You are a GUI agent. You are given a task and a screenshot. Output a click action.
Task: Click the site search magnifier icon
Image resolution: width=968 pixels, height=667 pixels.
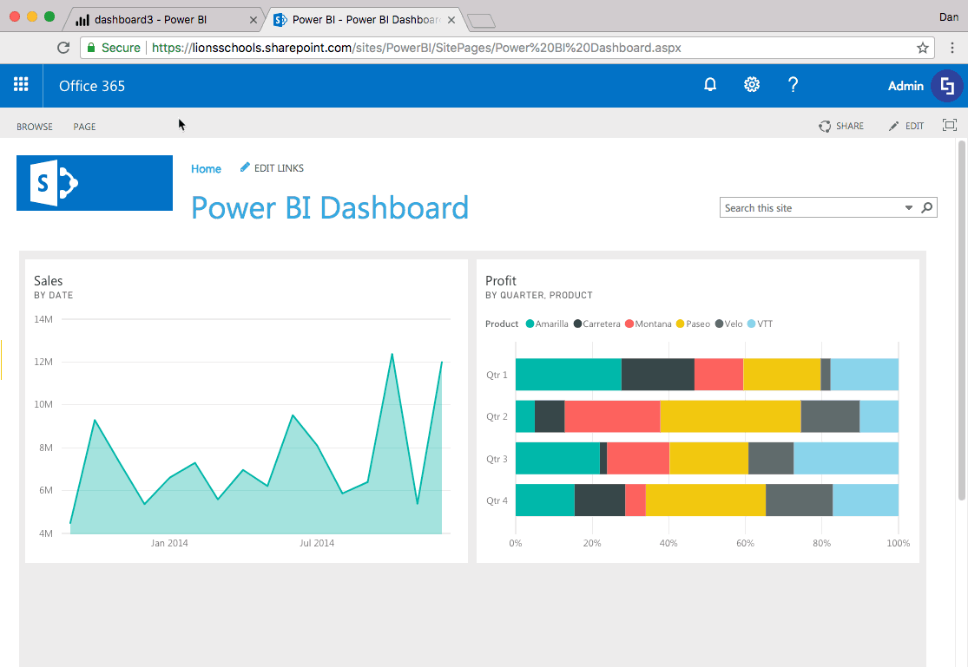927,207
